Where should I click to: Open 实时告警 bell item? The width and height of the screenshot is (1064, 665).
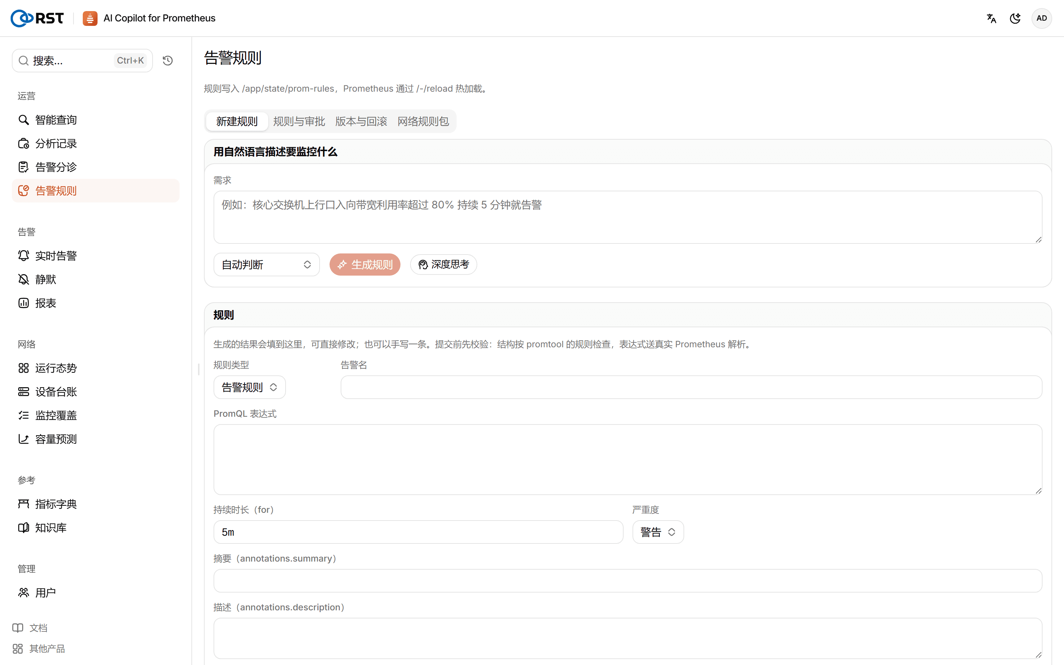[x=95, y=256]
